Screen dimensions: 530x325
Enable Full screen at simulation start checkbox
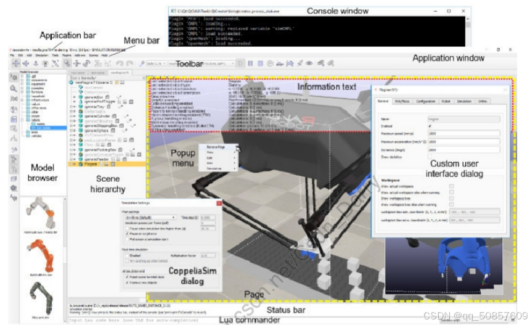pyautogui.click(x=128, y=239)
